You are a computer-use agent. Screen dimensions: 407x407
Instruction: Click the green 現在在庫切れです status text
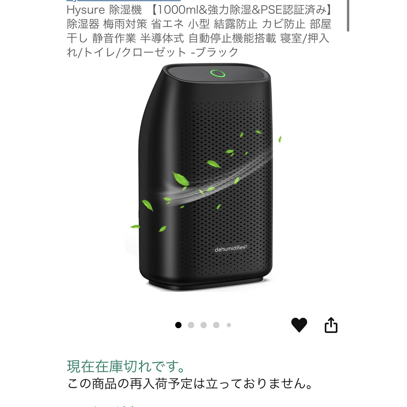125,366
